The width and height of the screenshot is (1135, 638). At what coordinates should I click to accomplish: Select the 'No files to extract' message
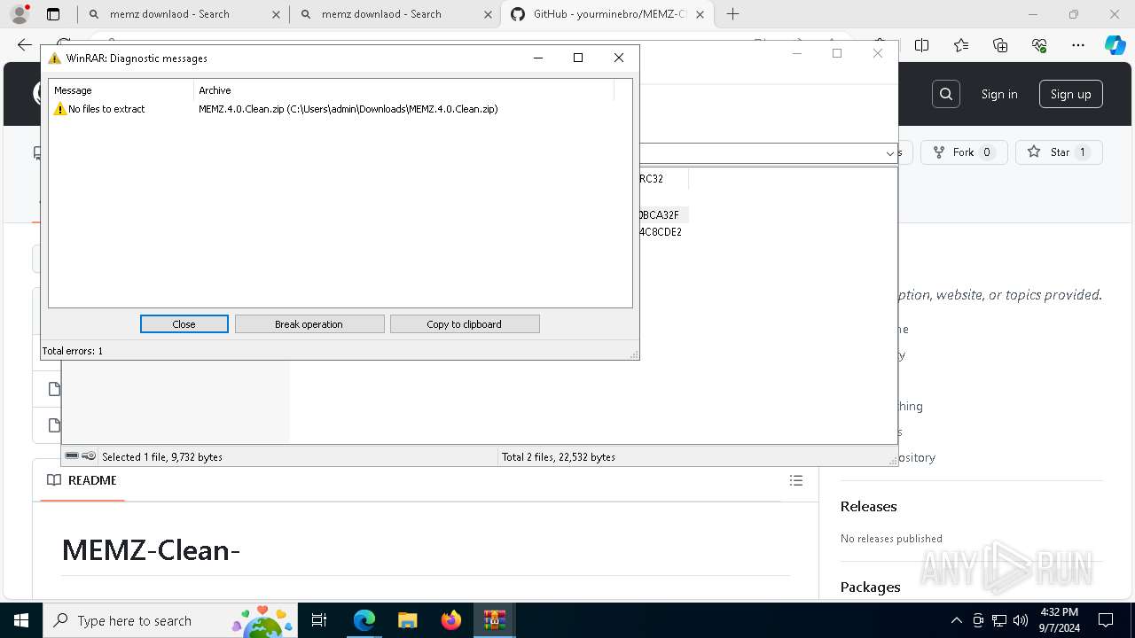coord(106,109)
